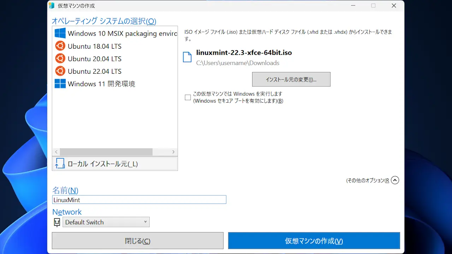Select Ubuntu 18.04 LTS from the list
452x254 pixels.
point(115,46)
